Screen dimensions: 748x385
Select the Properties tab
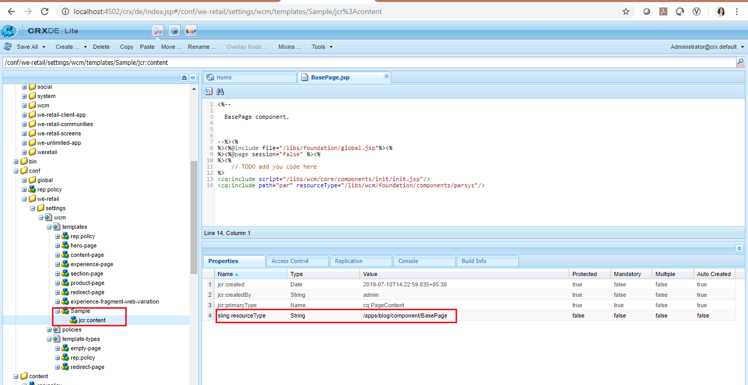(x=234, y=261)
